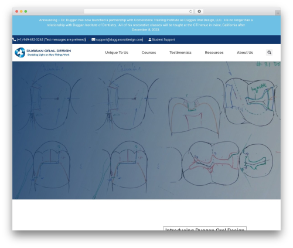The width and height of the screenshot is (293, 248).
Task: Close the browser window with red button
Action: click(17, 11)
